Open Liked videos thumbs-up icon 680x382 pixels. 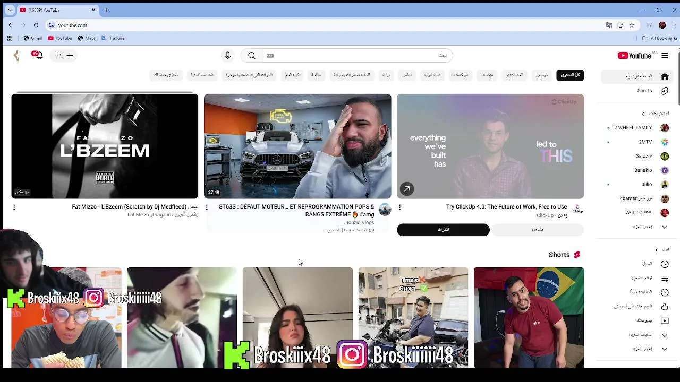point(665,306)
